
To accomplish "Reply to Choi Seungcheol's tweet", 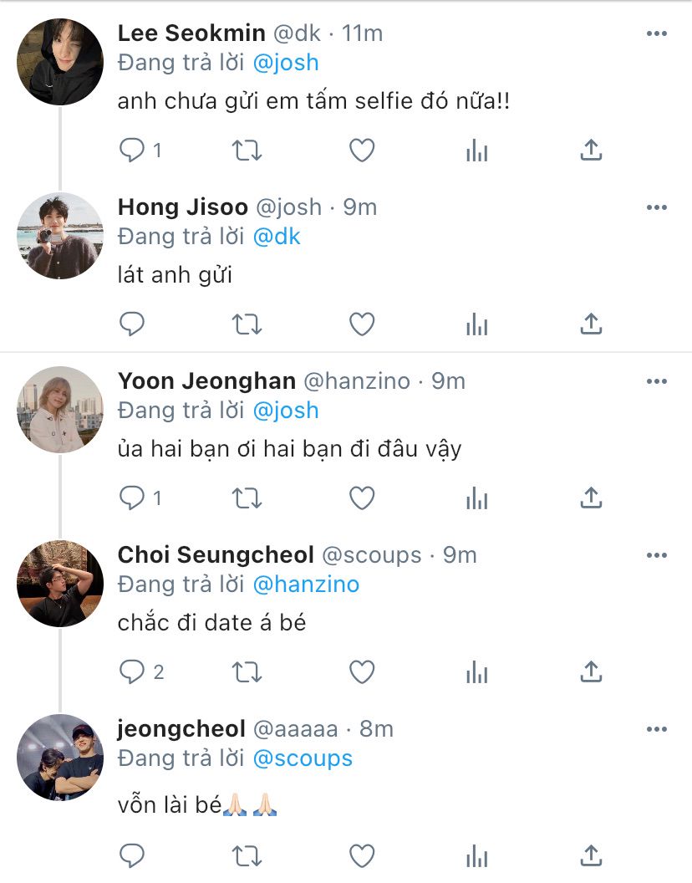I will coord(132,671).
